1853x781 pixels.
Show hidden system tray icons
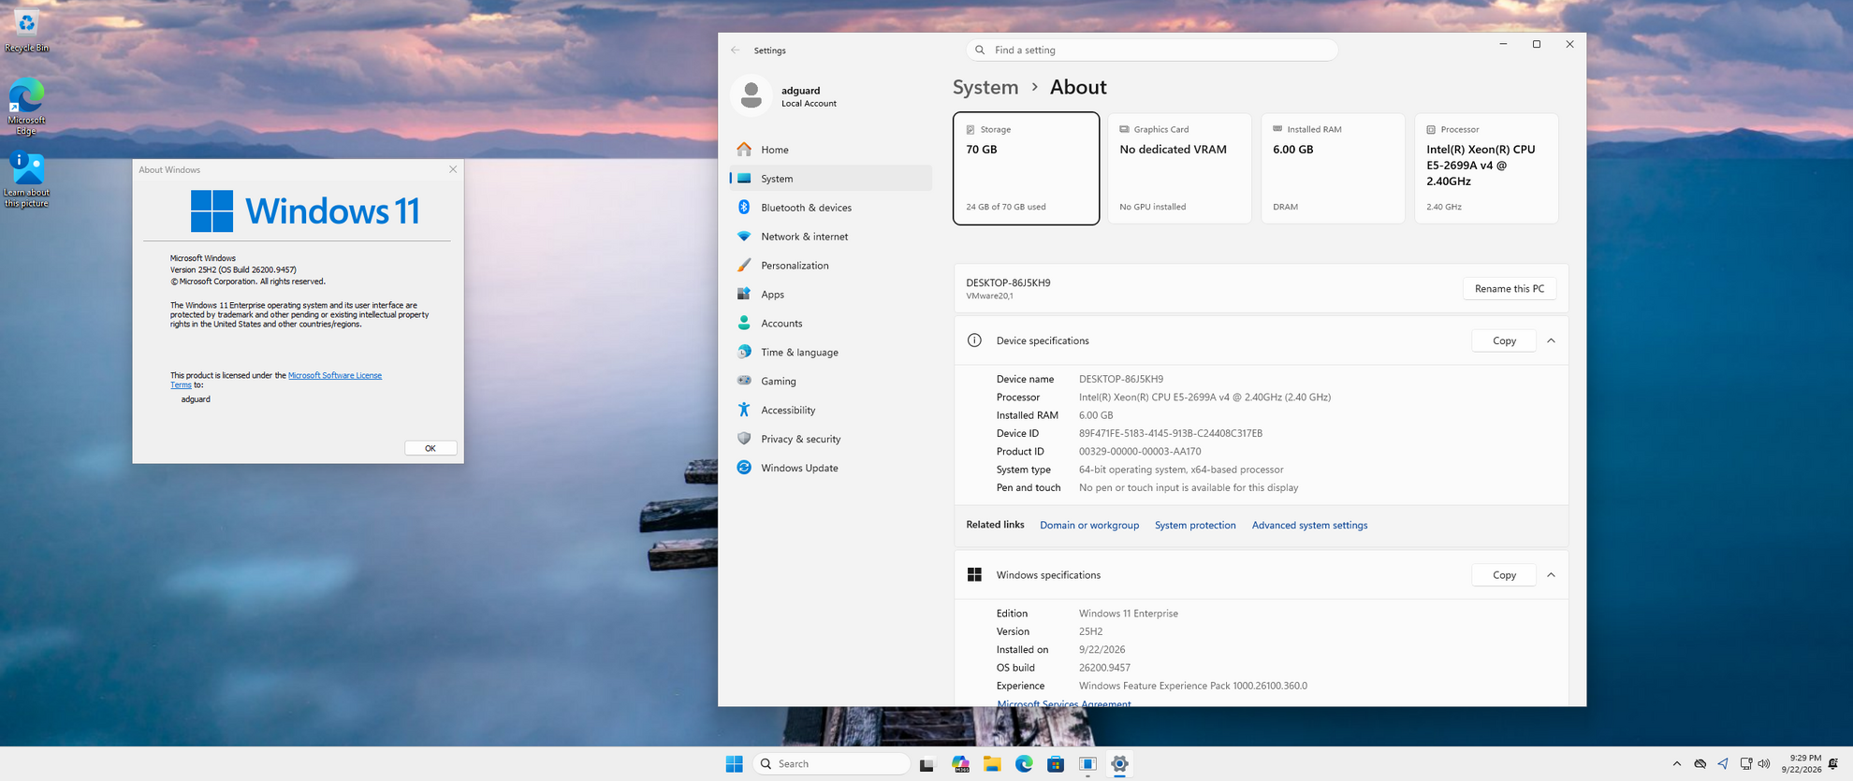pyautogui.click(x=1677, y=764)
